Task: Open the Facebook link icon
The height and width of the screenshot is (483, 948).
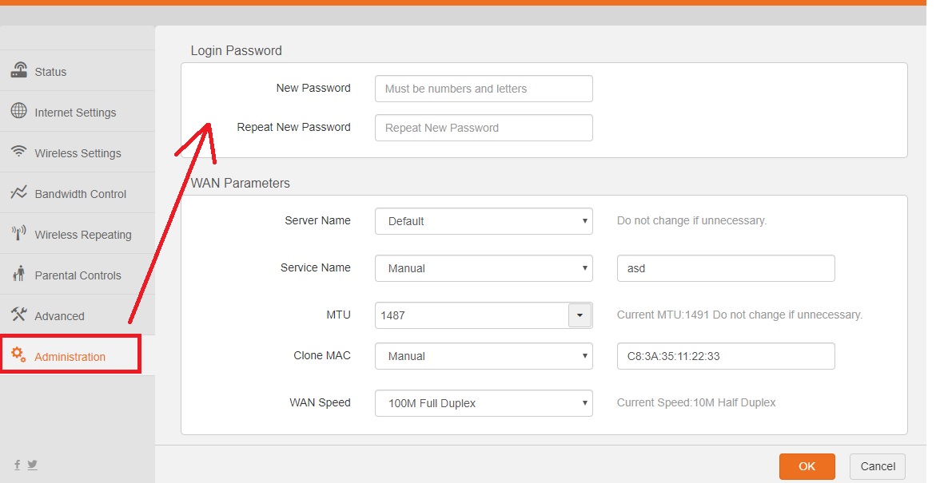Action: point(17,465)
